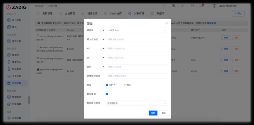
Task: Click the AI sparkle icon in top bar
Action: tap(183, 6)
